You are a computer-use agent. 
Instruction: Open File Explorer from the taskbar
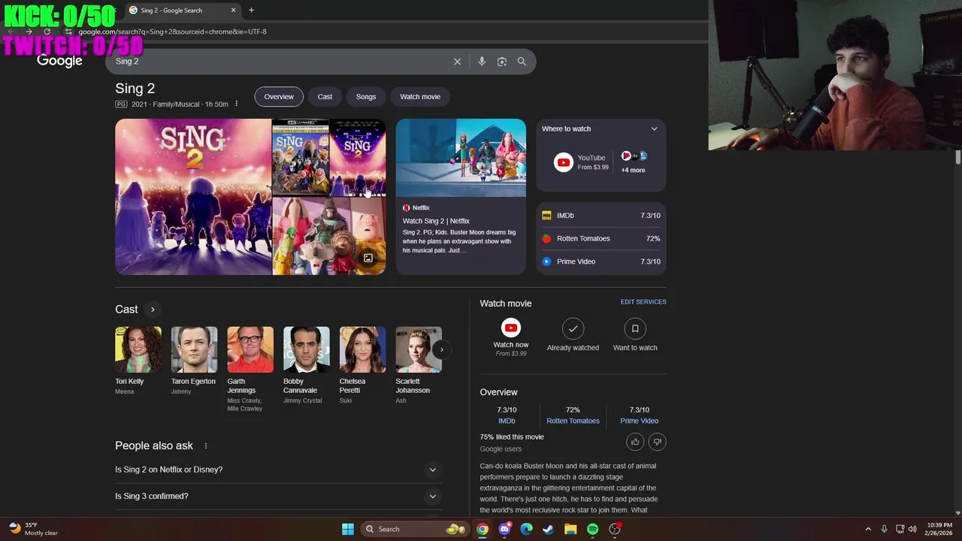570,529
